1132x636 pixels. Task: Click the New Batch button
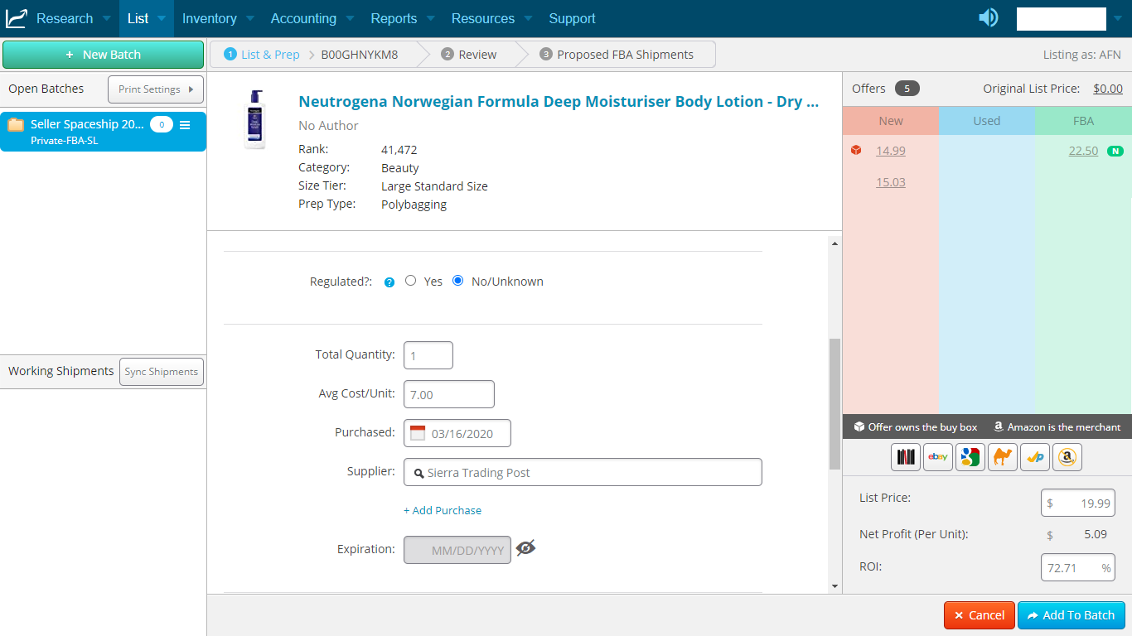click(x=103, y=55)
